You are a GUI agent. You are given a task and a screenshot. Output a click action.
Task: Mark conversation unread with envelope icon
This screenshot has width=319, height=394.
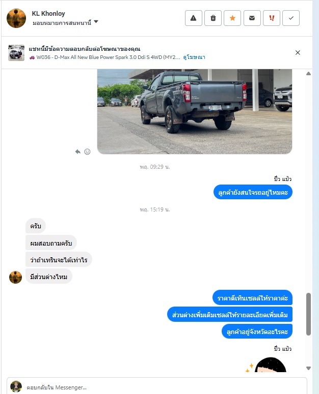point(252,18)
